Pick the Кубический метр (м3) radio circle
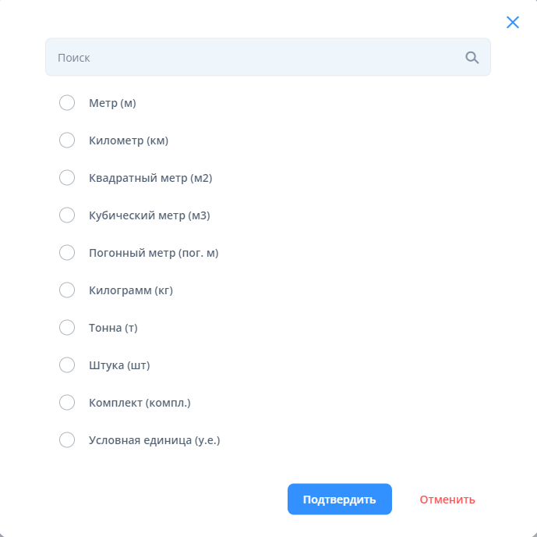The width and height of the screenshot is (537, 537). [x=67, y=215]
